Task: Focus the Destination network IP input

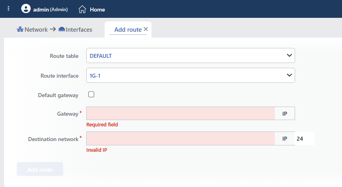Action: [181, 138]
